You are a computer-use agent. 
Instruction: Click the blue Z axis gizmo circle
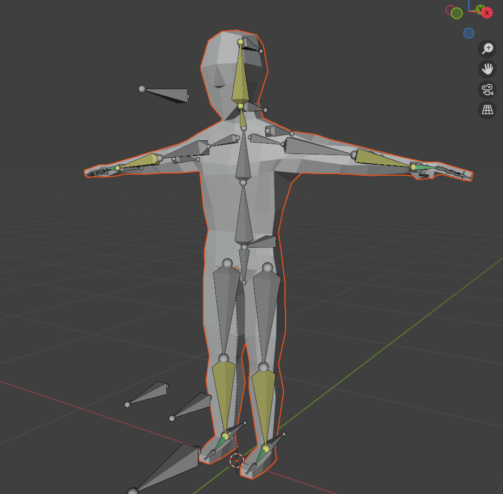(x=469, y=33)
